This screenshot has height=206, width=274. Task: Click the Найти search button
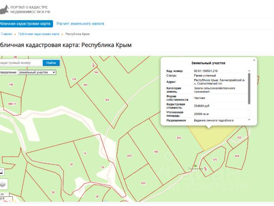click(51, 63)
